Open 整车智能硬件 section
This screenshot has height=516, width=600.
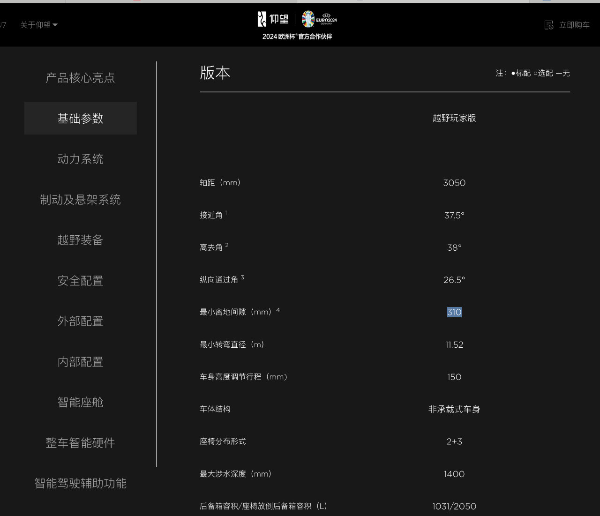pos(80,443)
